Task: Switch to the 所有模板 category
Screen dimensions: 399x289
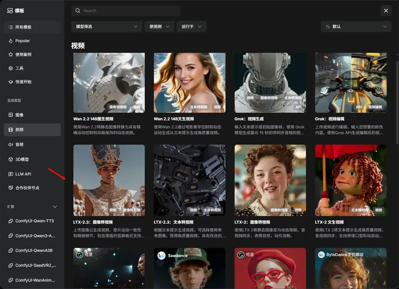Action: pyautogui.click(x=32, y=27)
